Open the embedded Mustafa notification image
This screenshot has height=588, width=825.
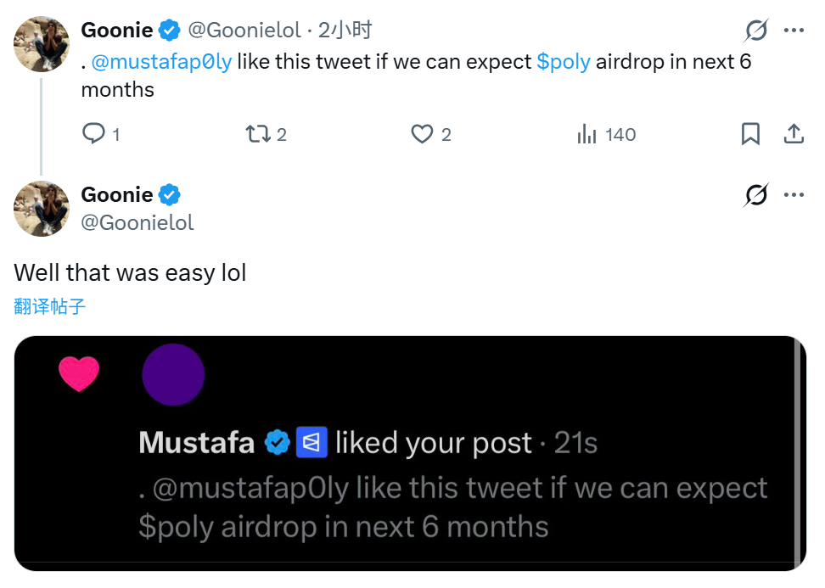[x=410, y=453]
